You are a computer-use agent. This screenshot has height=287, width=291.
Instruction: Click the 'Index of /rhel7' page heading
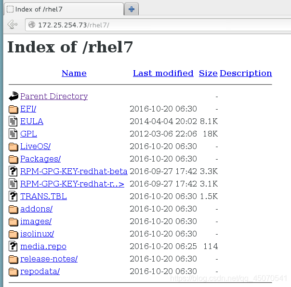70,47
